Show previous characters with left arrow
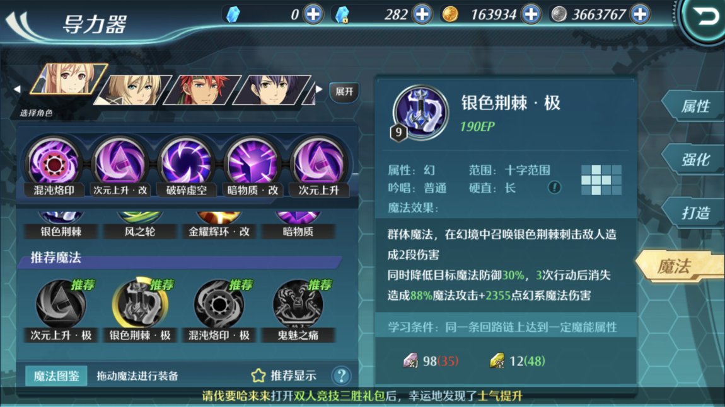 click(17, 89)
